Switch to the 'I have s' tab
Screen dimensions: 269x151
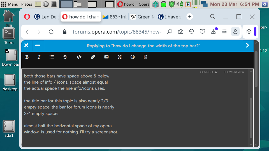coord(170,17)
